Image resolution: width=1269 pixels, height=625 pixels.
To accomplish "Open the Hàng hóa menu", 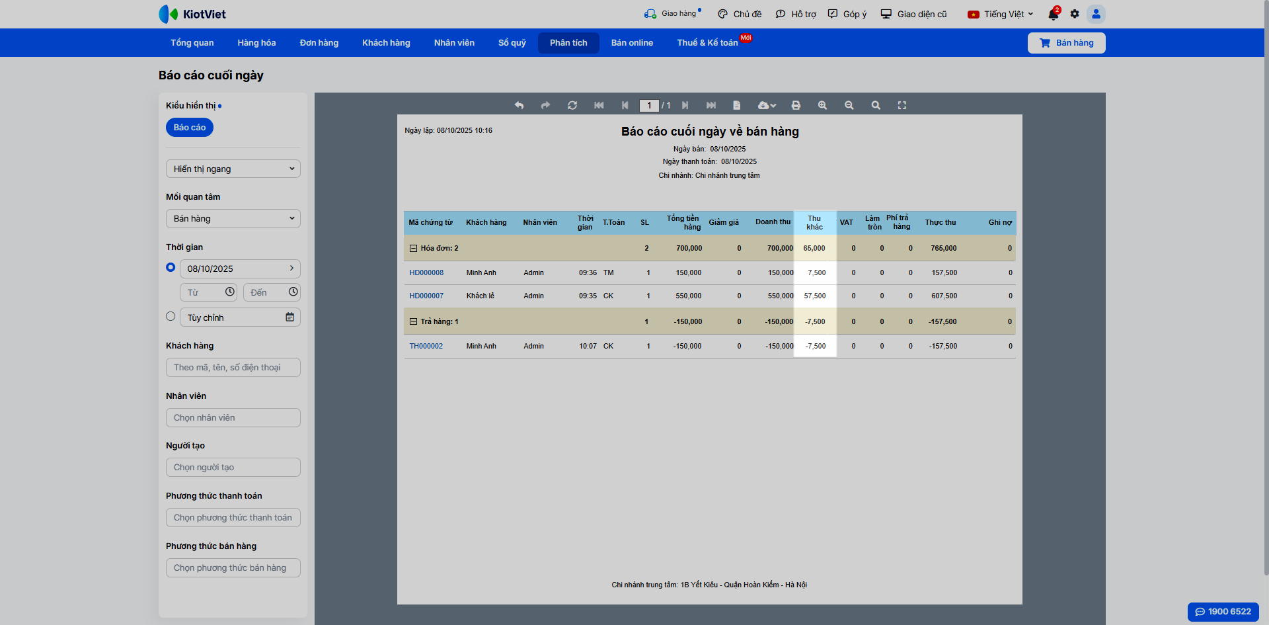I will point(256,43).
